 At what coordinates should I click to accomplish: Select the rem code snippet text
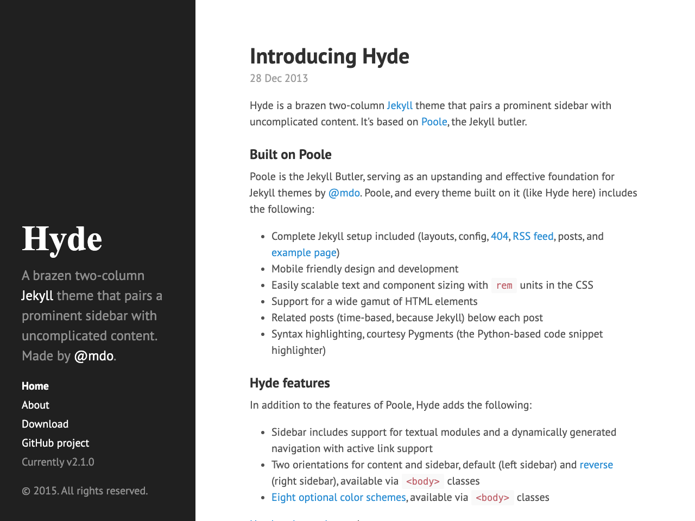click(504, 285)
